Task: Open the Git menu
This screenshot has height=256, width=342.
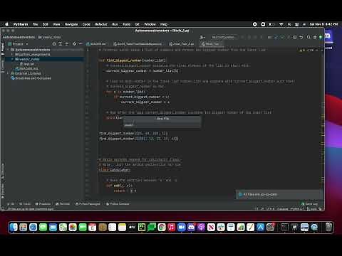Action: (x=137, y=24)
